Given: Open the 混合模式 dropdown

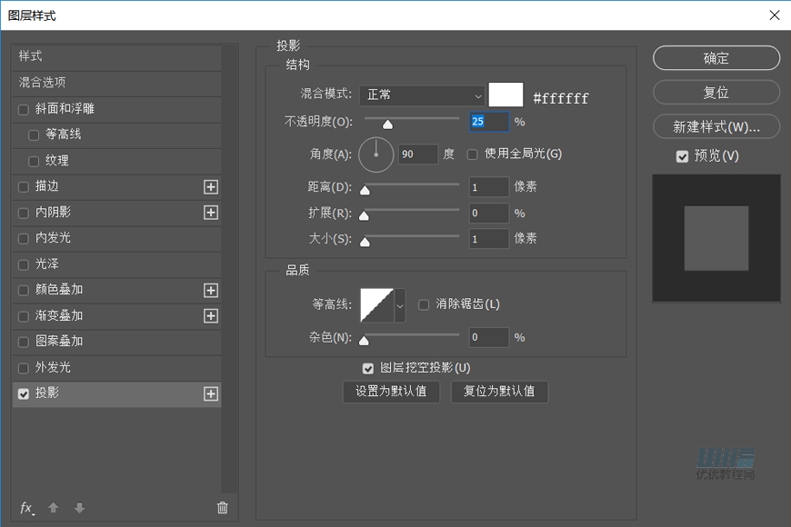Looking at the screenshot, I should pos(422,95).
